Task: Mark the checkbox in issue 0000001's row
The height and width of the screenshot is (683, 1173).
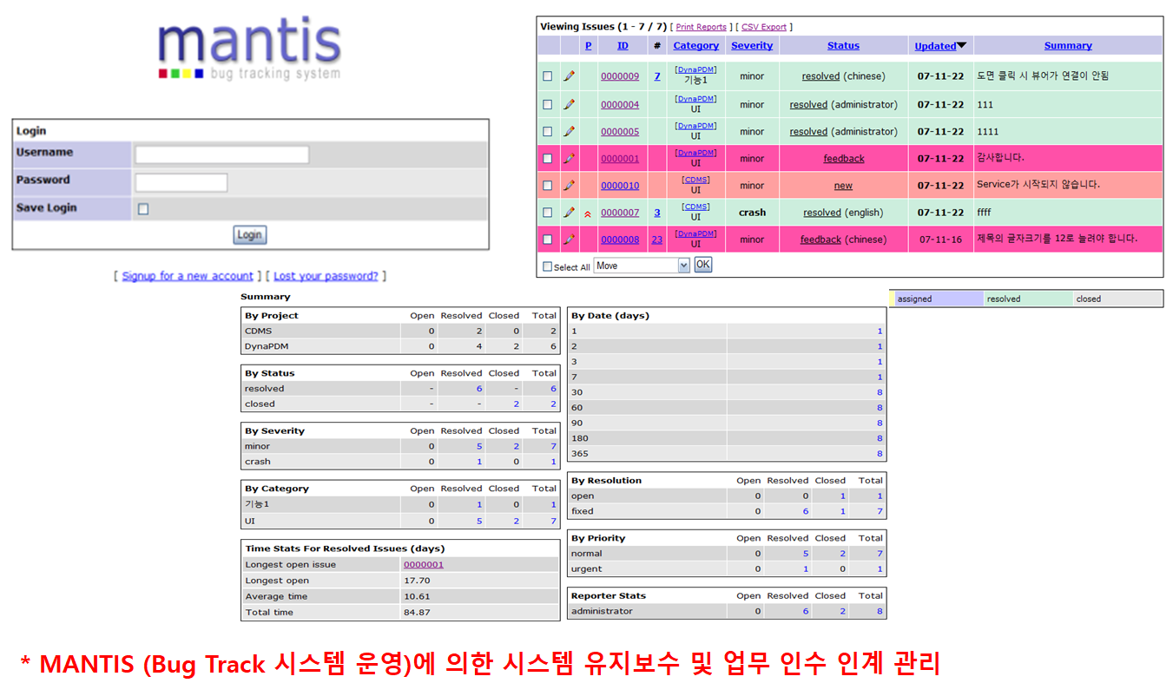Action: pyautogui.click(x=547, y=158)
